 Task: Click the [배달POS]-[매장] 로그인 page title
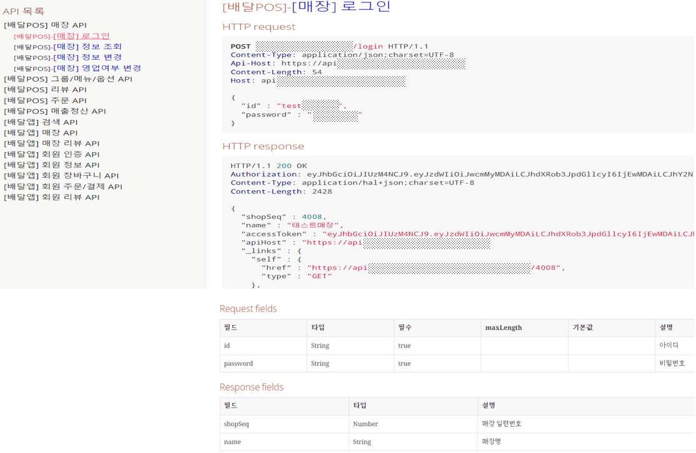point(306,7)
